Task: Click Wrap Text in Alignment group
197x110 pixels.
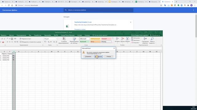Action: coord(25,39)
